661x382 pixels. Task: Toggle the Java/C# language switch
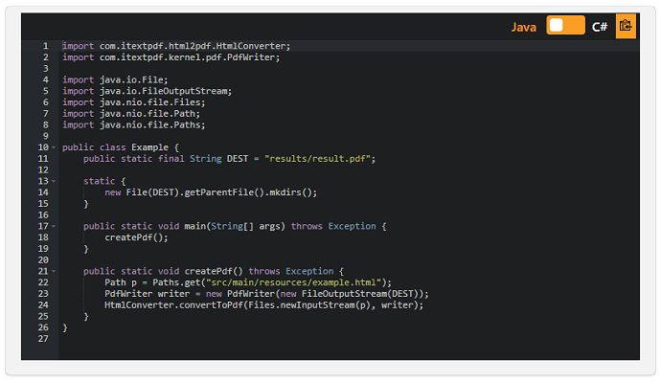point(565,25)
